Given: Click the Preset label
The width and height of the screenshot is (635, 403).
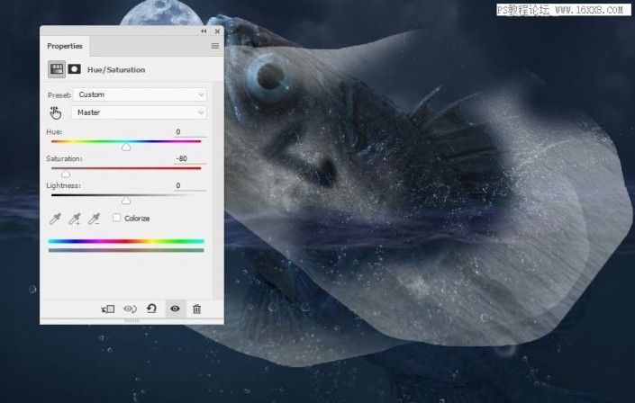Looking at the screenshot, I should pos(59,95).
